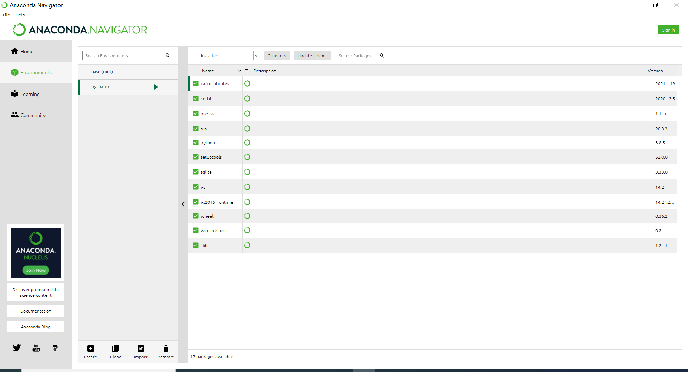Click the zlib package type icon

point(247,245)
